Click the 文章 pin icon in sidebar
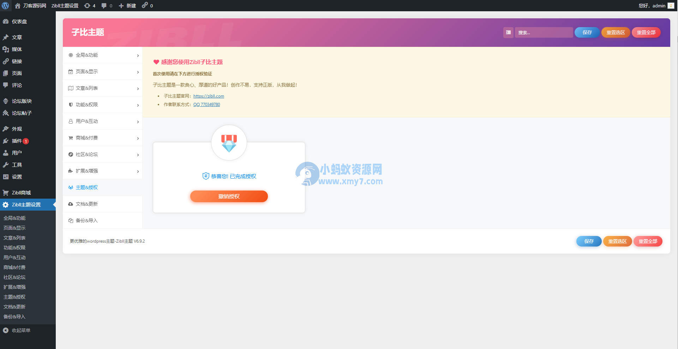 [x=6, y=37]
